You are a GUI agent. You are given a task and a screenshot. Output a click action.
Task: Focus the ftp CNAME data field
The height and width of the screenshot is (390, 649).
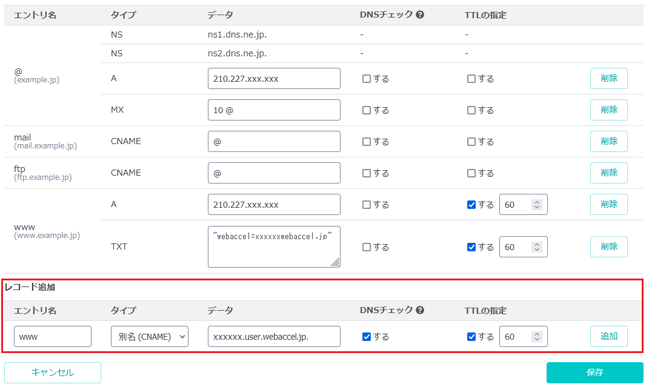[274, 173]
